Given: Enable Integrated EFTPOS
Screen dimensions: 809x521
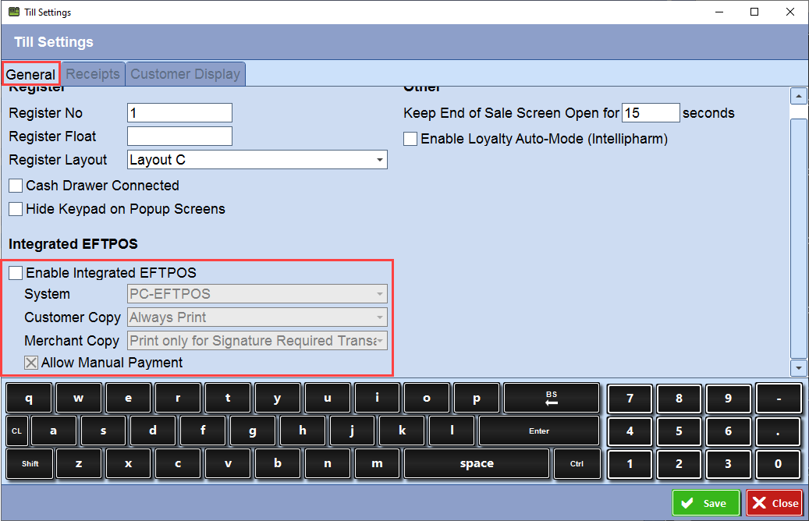Looking at the screenshot, I should pos(16,272).
